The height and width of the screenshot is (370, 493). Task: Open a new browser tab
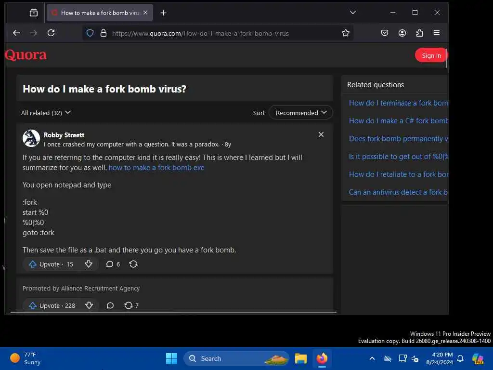click(164, 13)
